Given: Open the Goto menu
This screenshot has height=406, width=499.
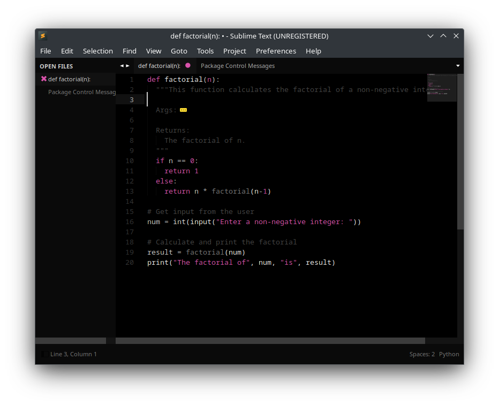Looking at the screenshot, I should point(179,51).
